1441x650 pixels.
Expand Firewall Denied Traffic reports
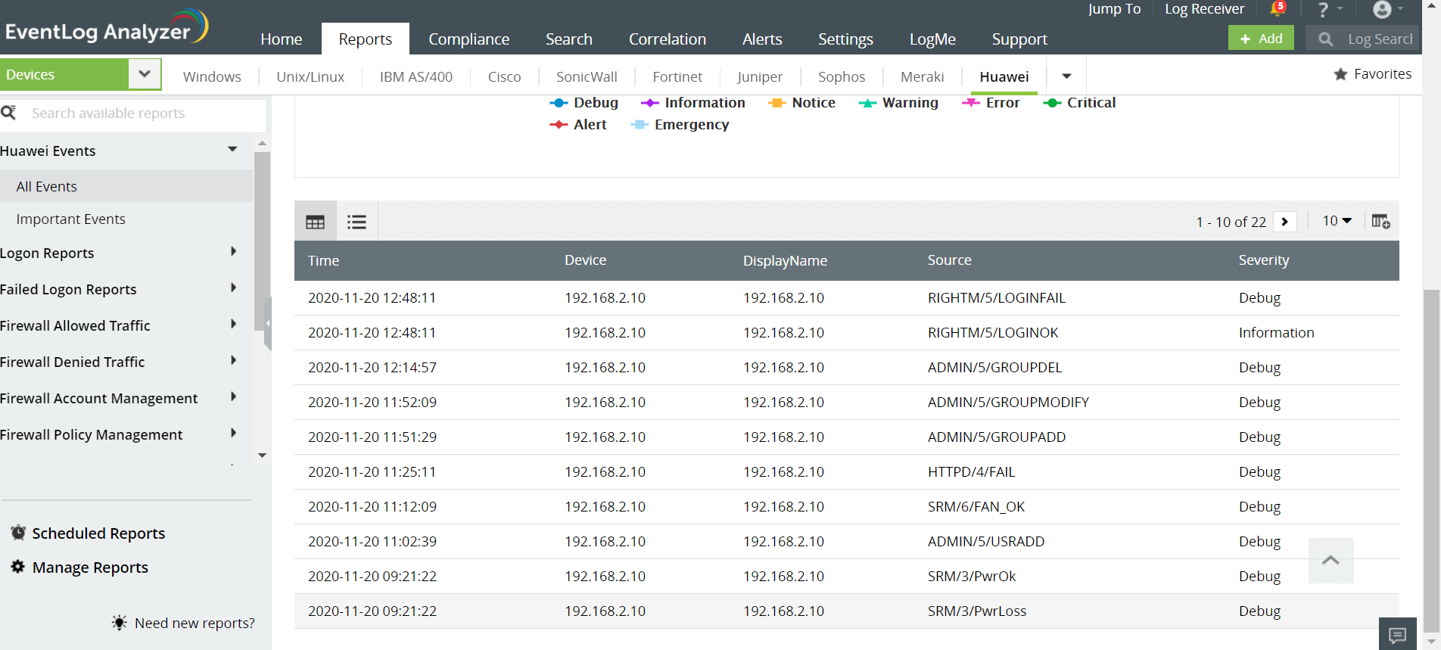[x=234, y=360]
